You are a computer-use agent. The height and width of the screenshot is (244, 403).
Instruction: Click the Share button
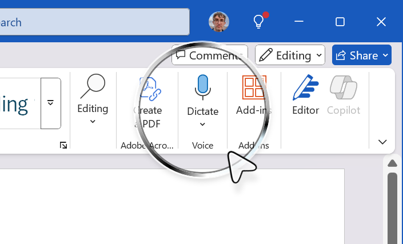357,55
